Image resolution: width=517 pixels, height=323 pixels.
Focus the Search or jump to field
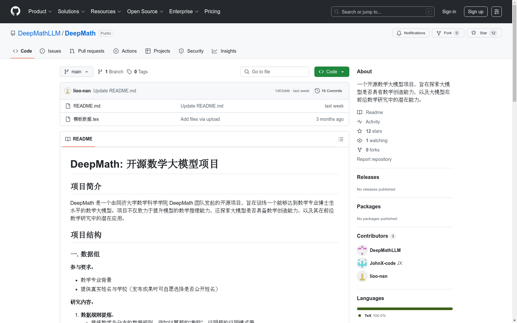383,12
